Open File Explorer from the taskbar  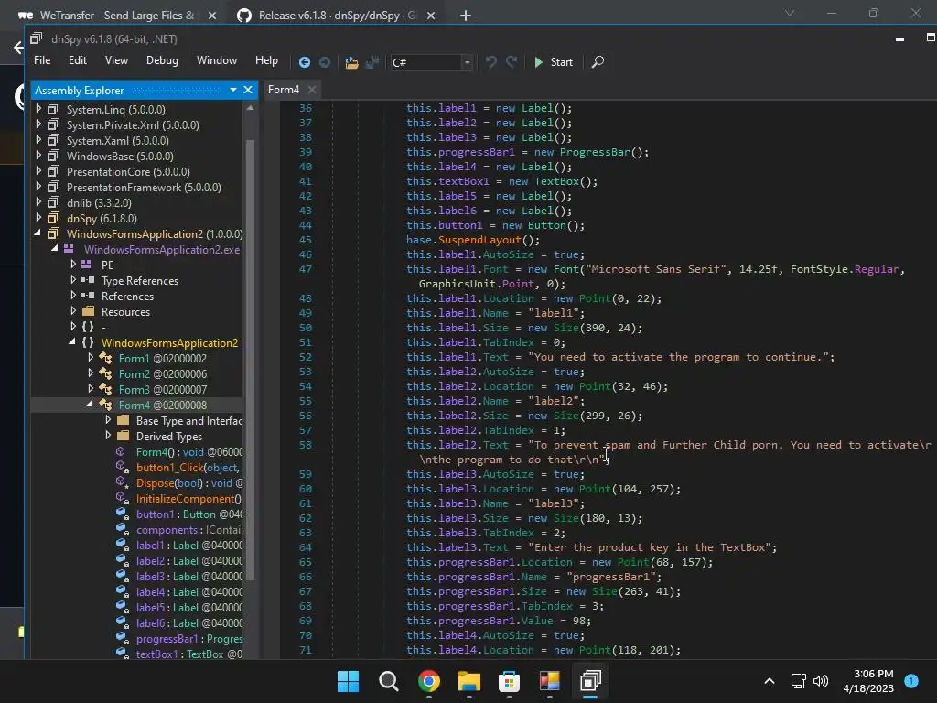coord(469,681)
